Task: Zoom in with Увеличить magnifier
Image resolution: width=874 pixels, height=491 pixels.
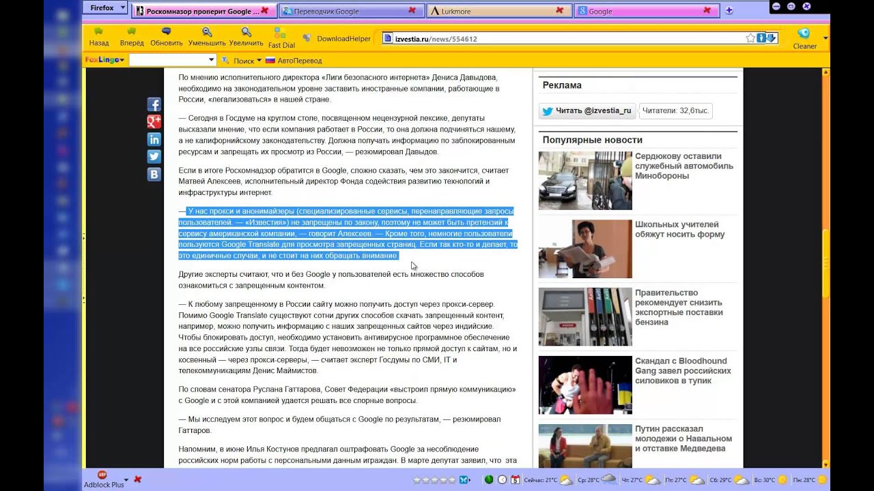Action: [x=246, y=37]
